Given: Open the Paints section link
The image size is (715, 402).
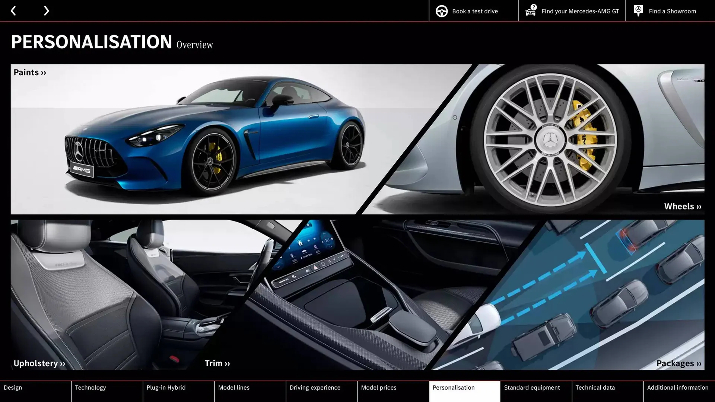Looking at the screenshot, I should [30, 72].
